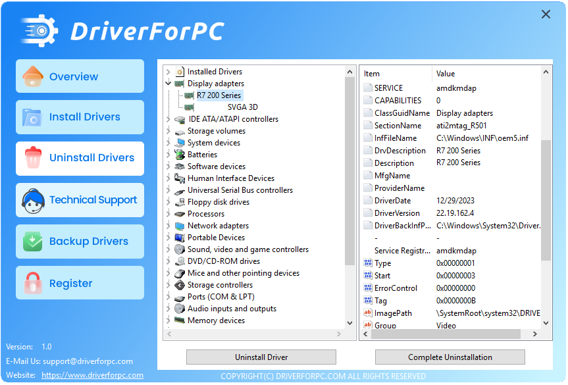Click the Floppy disk drives icon
Image resolution: width=568 pixels, height=385 pixels.
click(180, 202)
